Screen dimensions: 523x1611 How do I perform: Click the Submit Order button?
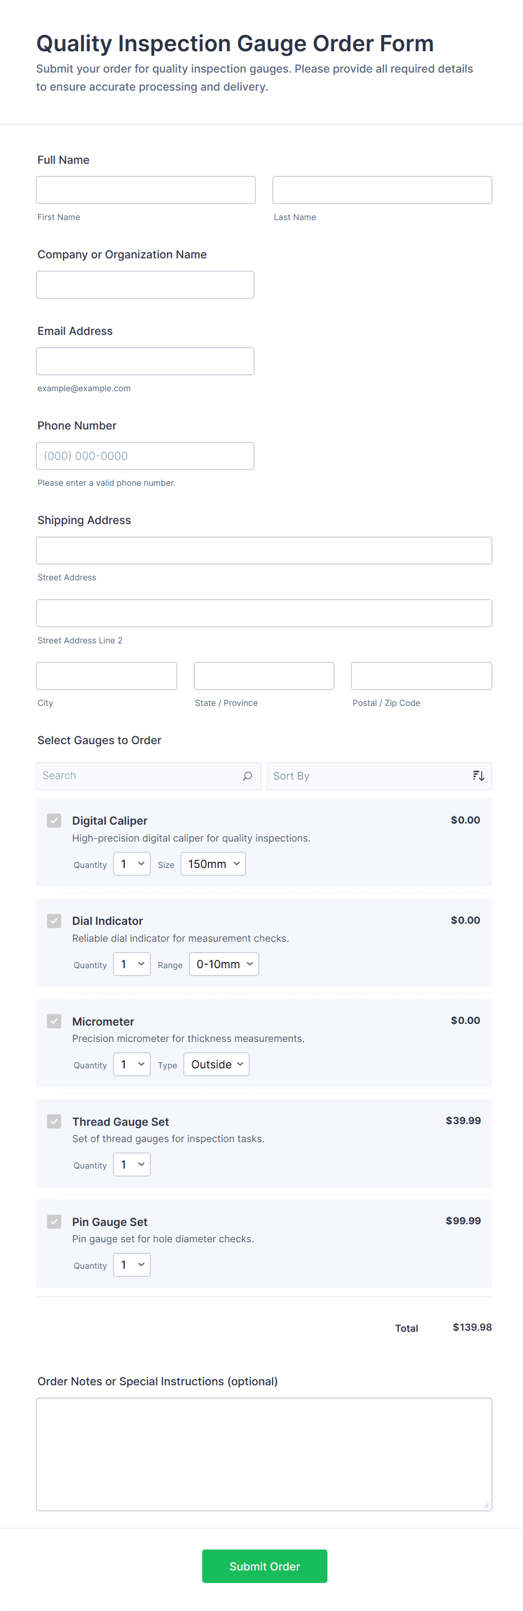(264, 1566)
